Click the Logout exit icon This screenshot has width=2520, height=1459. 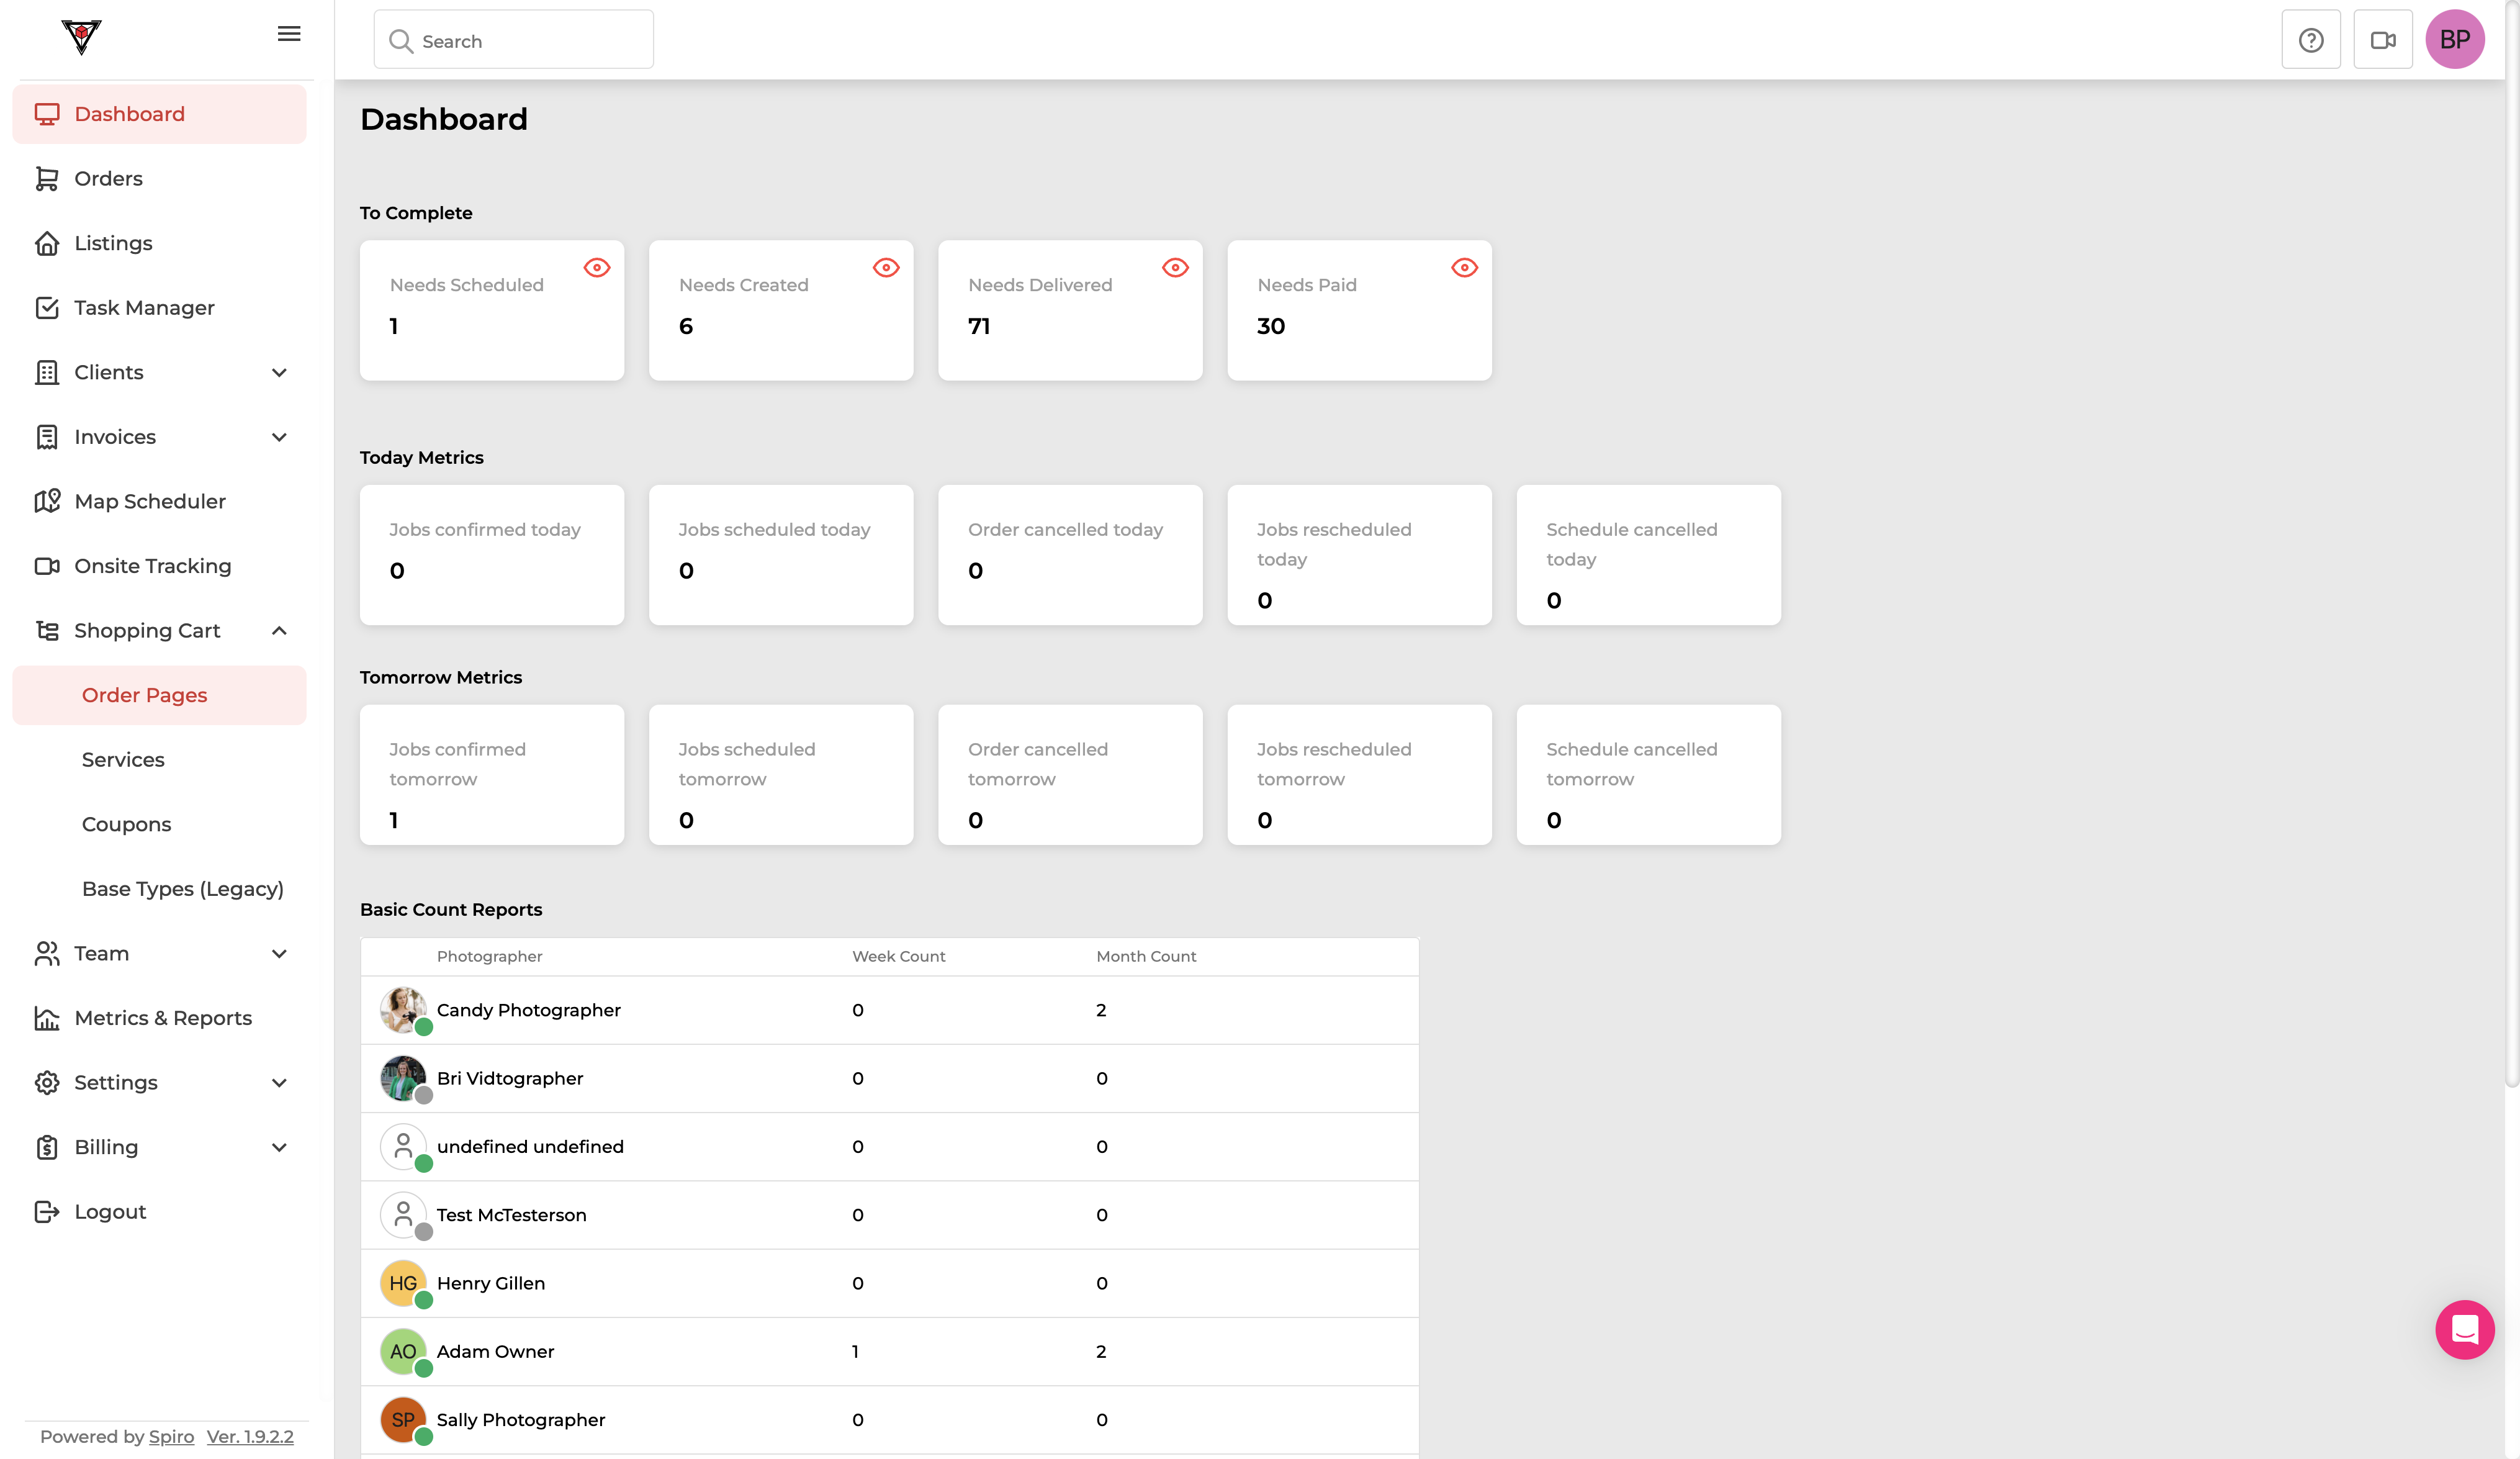[47, 1212]
